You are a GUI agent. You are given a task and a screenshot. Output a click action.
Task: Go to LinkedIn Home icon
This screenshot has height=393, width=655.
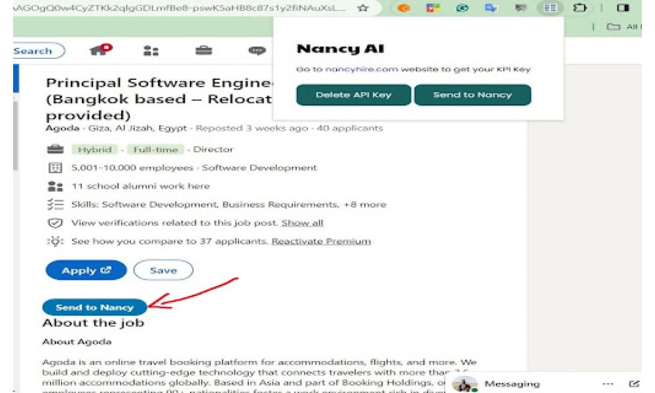click(x=100, y=50)
